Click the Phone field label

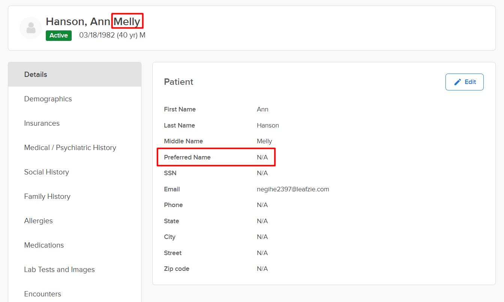pyautogui.click(x=173, y=205)
